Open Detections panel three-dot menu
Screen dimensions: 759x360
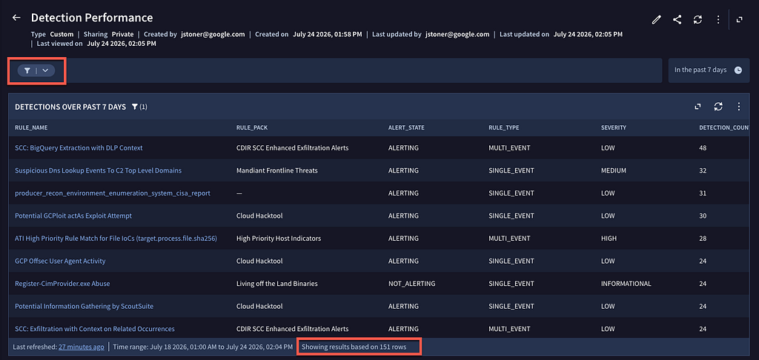739,107
